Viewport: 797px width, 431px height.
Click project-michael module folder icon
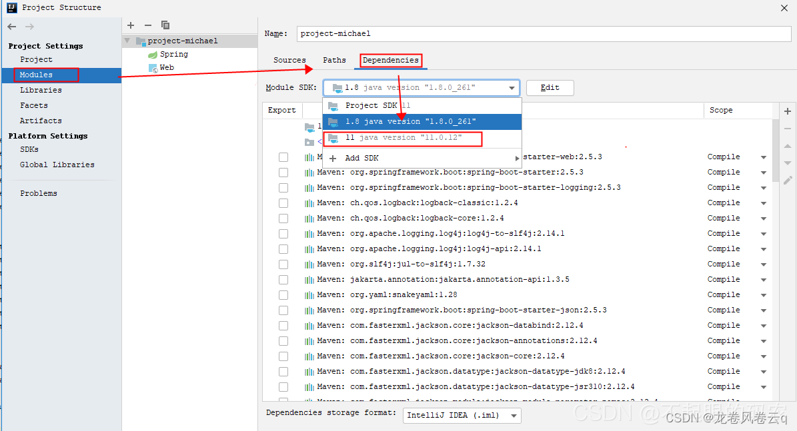pyautogui.click(x=141, y=41)
